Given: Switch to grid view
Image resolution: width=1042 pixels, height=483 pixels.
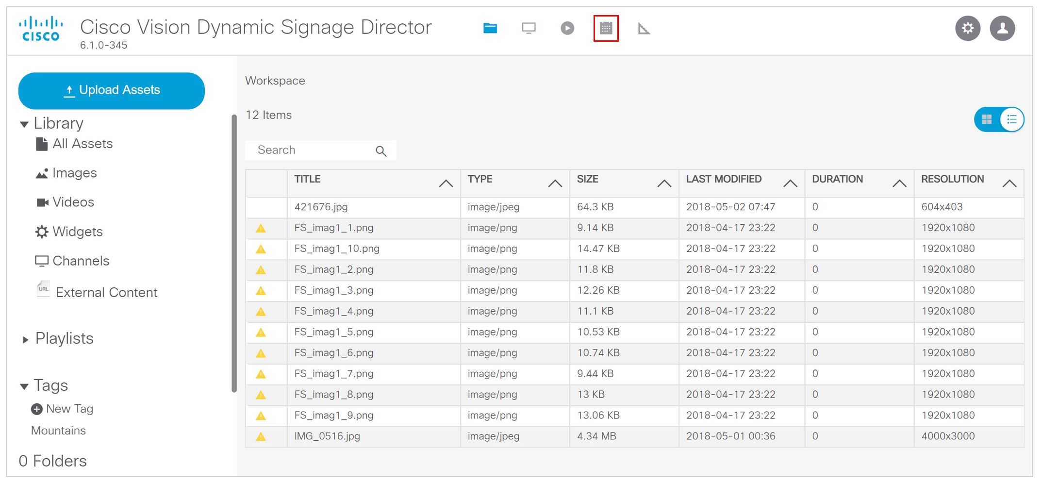Looking at the screenshot, I should [986, 119].
